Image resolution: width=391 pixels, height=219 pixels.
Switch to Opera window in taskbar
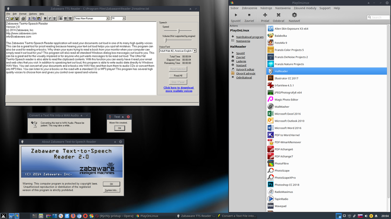[x=114, y=216]
